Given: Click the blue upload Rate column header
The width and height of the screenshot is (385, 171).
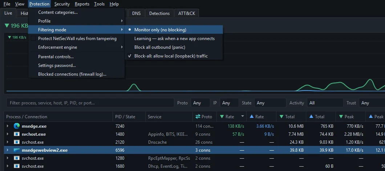Looking at the screenshot, I should [261, 117].
